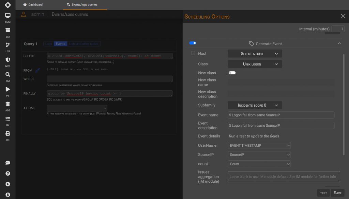Click the UNIX Logon fail via SSH text
Image resolution: width=349 pixels, height=199 pixels.
pos(77,69)
